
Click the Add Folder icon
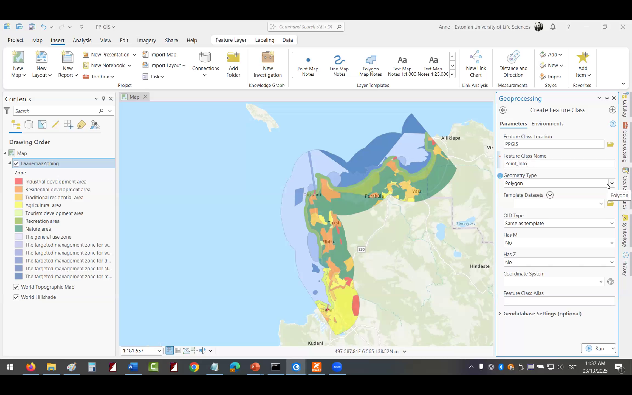tap(233, 57)
